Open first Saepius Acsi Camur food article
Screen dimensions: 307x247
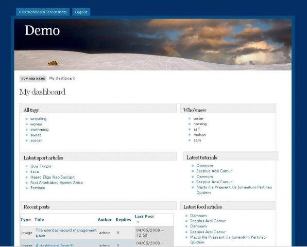click(208, 221)
